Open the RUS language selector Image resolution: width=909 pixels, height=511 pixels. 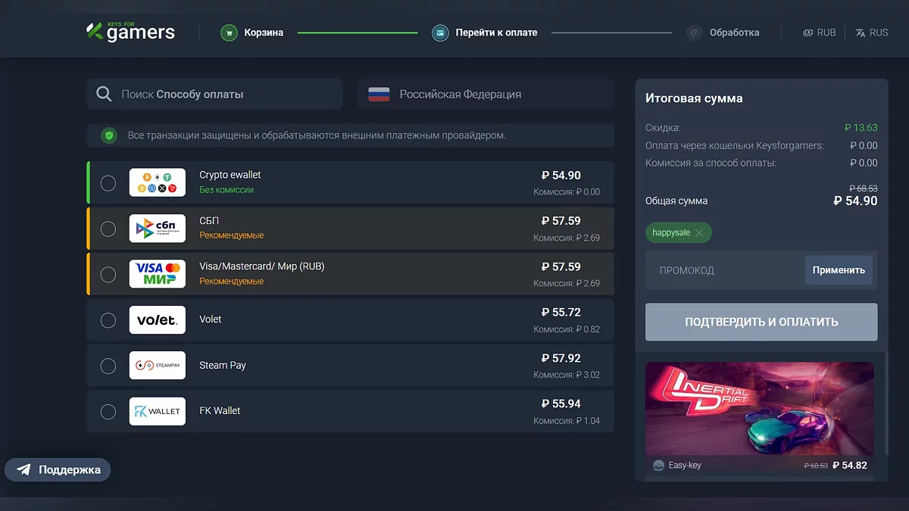click(872, 33)
